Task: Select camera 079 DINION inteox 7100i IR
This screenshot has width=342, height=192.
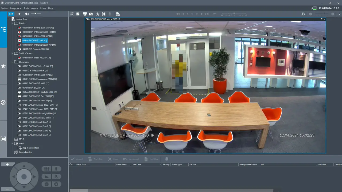Action: [x=37, y=58]
